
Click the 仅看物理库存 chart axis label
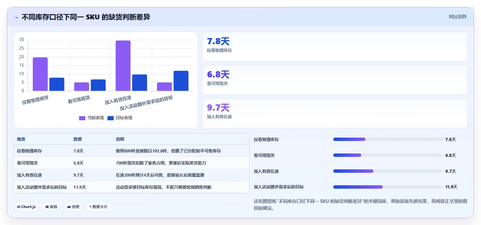(35, 100)
